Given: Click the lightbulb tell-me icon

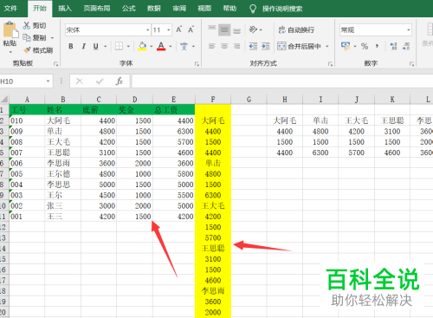Looking at the screenshot, I should pyautogui.click(x=253, y=9).
